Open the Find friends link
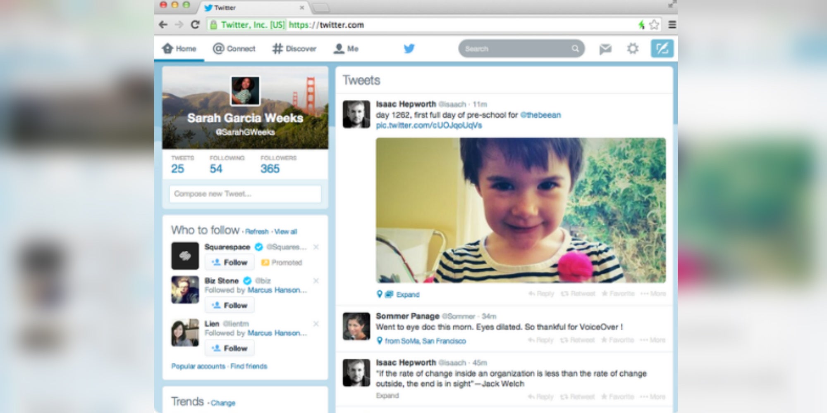Screen dimensions: 827x413 click(x=249, y=366)
